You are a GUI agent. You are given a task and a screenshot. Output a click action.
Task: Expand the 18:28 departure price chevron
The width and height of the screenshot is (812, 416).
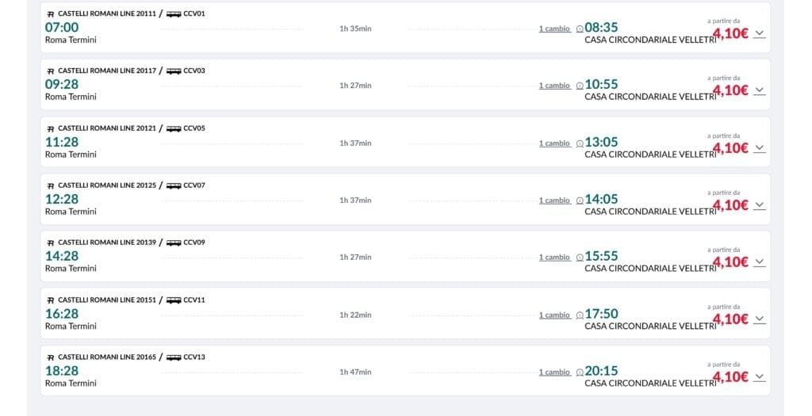coord(760,377)
